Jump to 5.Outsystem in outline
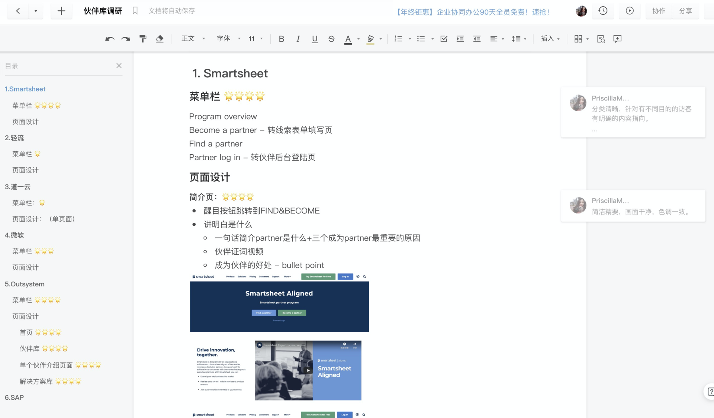Image resolution: width=714 pixels, height=418 pixels. [25, 284]
